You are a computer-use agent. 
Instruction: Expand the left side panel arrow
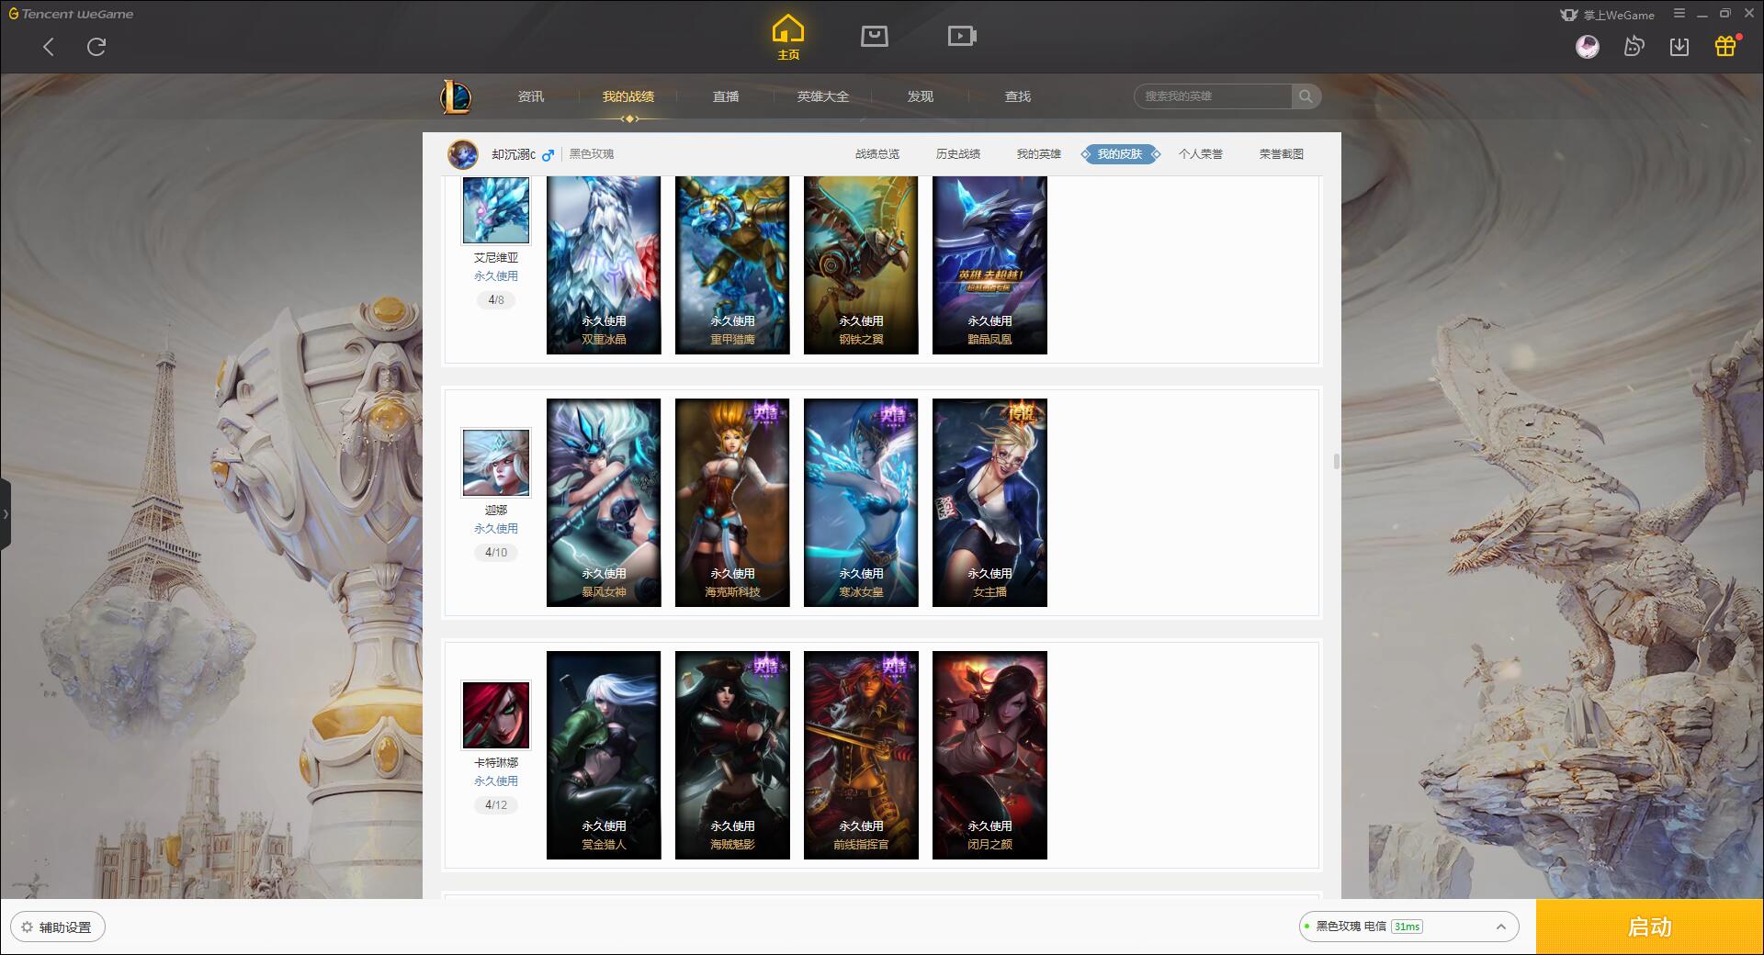click(x=6, y=514)
